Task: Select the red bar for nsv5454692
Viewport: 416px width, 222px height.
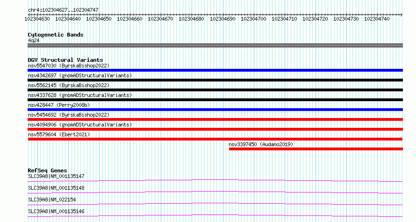Action: 215,119
